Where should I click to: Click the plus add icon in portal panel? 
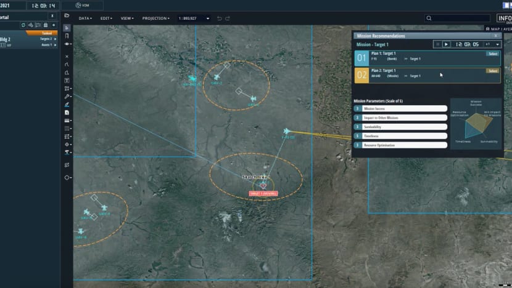pos(54,25)
